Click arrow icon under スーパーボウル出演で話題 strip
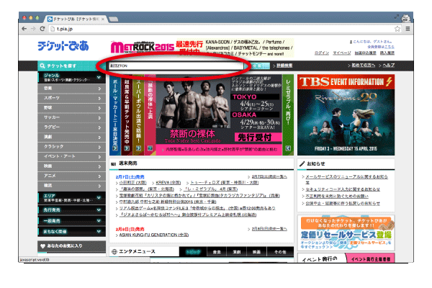The width and height of the screenshot is (432, 288). [x=138, y=148]
